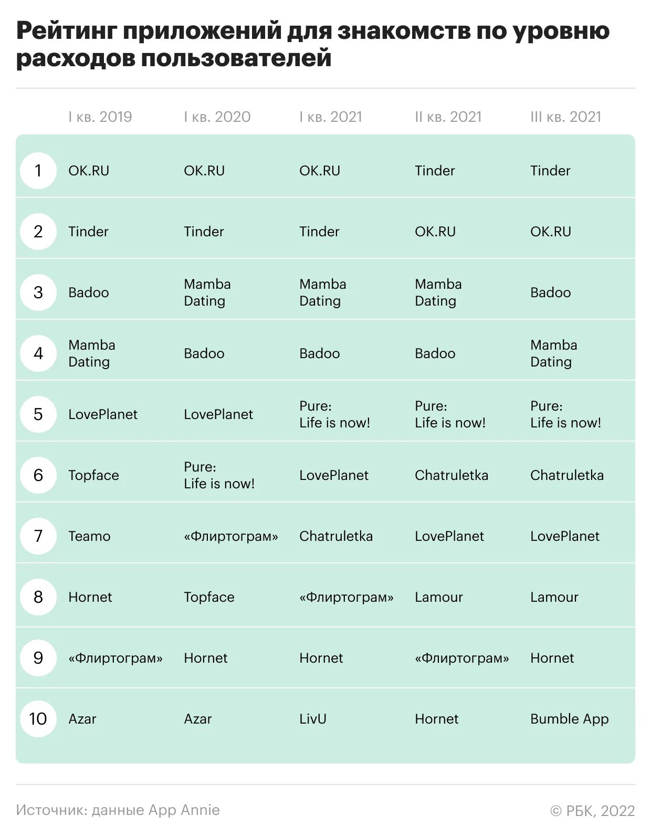Select the I кв. 2019 column header
This screenshot has height=837, width=651.
(x=100, y=117)
